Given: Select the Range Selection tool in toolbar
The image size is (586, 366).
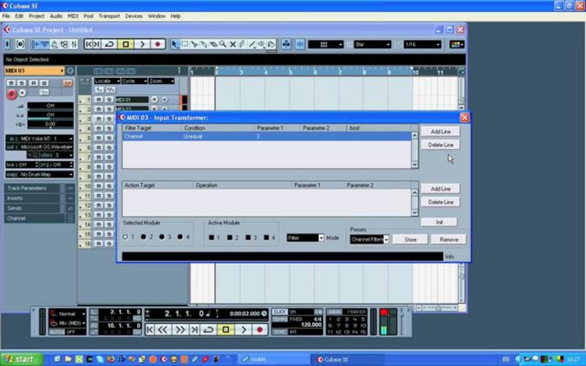Looking at the screenshot, I should click(184, 44).
